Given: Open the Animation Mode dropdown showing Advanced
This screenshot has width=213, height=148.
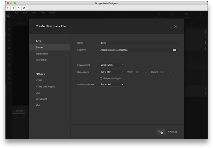Looking at the screenshot, I should (112, 84).
